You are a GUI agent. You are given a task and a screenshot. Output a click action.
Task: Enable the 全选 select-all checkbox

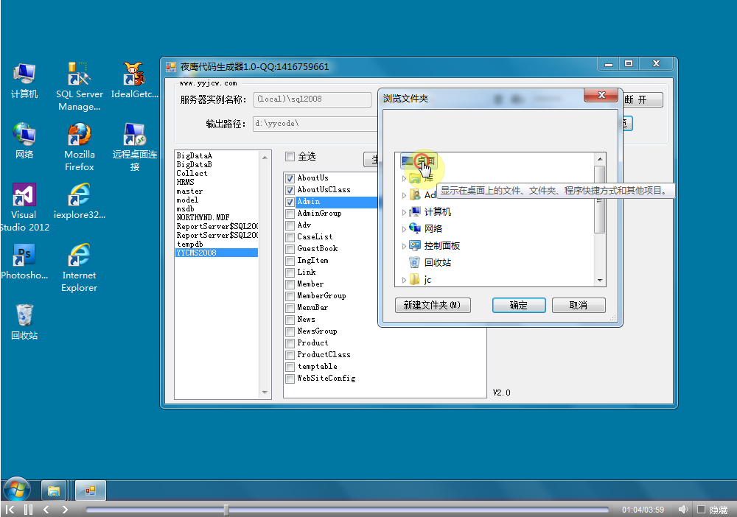(x=290, y=156)
